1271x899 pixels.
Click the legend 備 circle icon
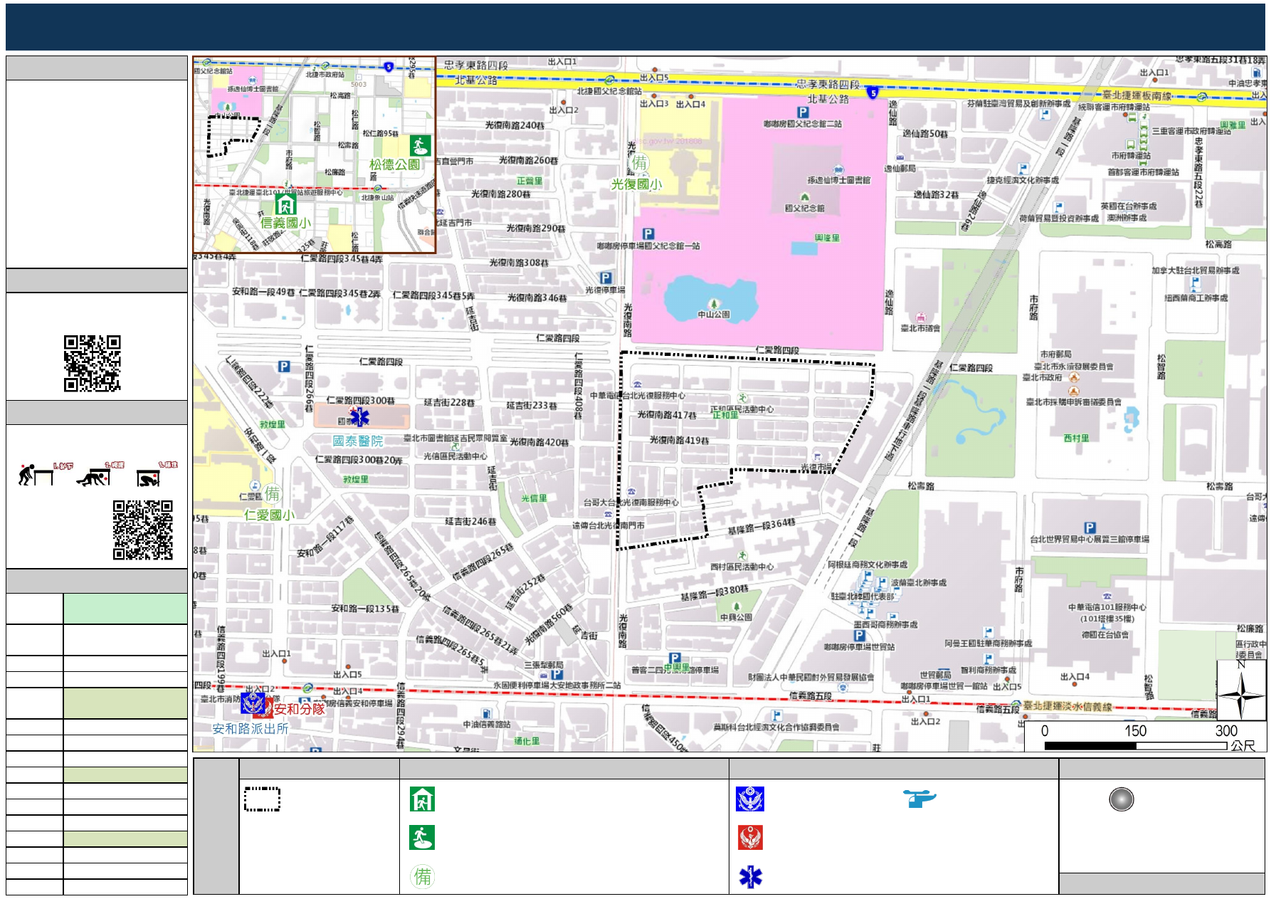tap(423, 876)
